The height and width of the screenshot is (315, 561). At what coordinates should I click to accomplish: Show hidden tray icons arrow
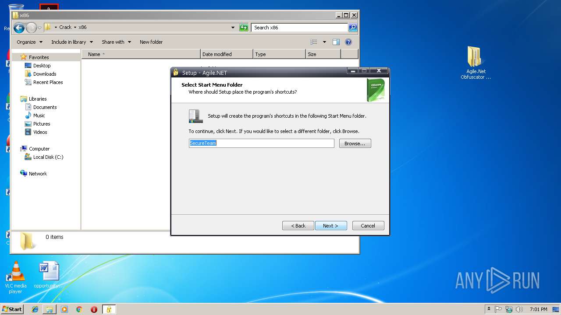489,309
